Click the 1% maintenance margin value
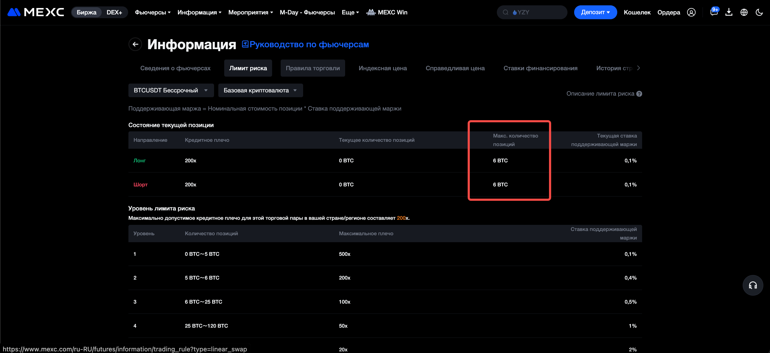 [632, 326]
